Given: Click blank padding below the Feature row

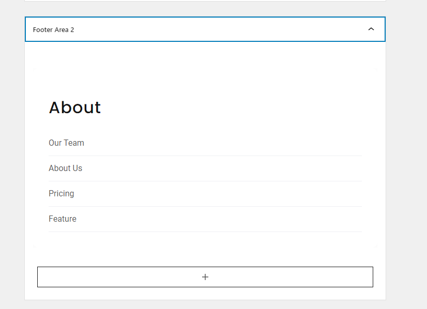Looking at the screenshot, I should 205,240.
